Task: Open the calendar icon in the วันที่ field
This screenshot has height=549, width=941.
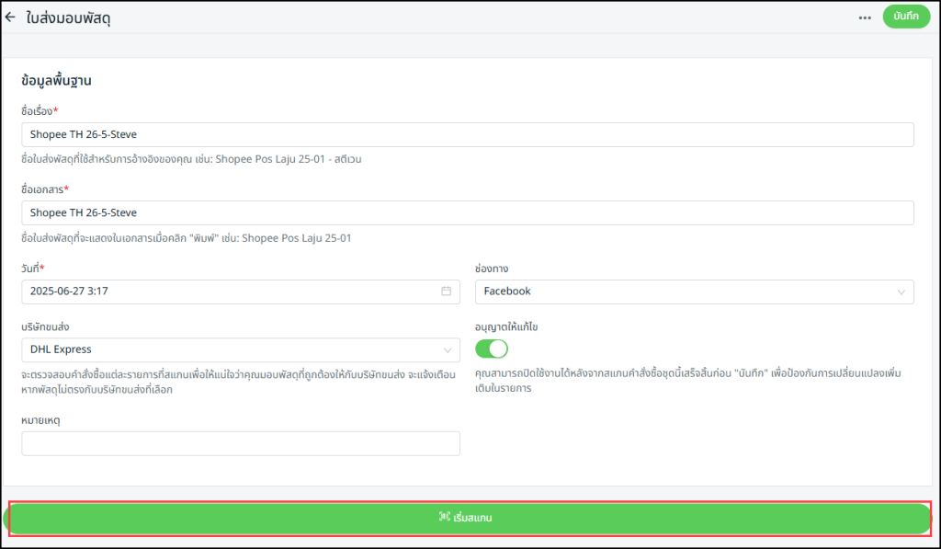Action: pyautogui.click(x=447, y=292)
